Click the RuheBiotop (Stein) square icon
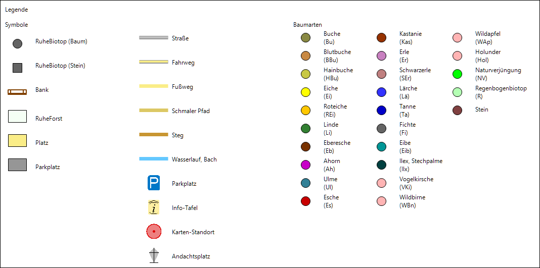This screenshot has height=268, width=540. coord(17,68)
